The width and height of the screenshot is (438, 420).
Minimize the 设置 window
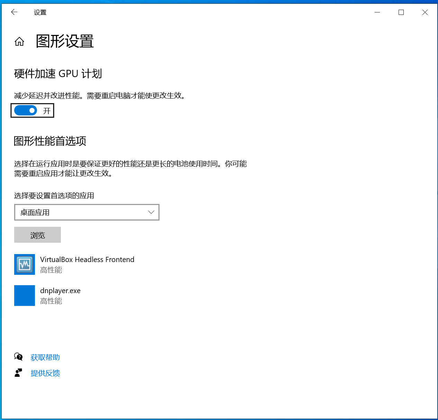coord(377,12)
